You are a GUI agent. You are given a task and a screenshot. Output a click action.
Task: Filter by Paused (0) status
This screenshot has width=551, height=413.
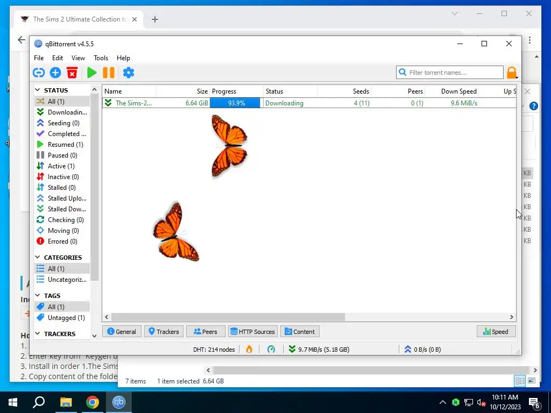[x=62, y=155]
